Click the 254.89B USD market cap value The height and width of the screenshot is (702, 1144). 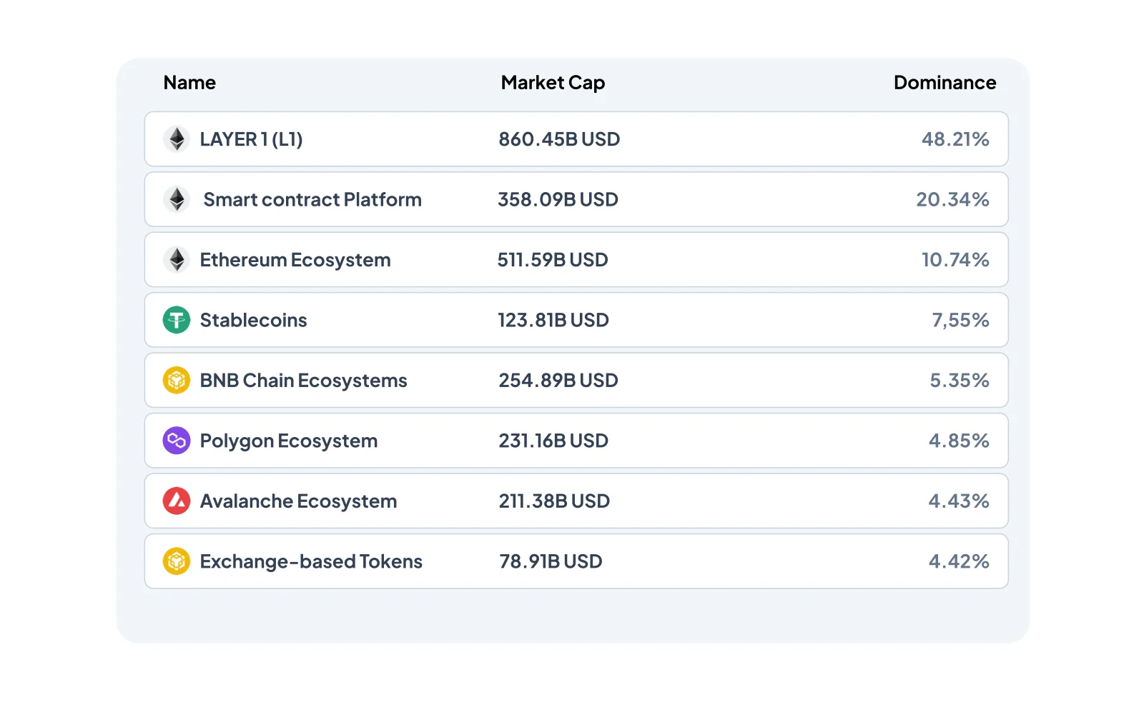(x=558, y=381)
